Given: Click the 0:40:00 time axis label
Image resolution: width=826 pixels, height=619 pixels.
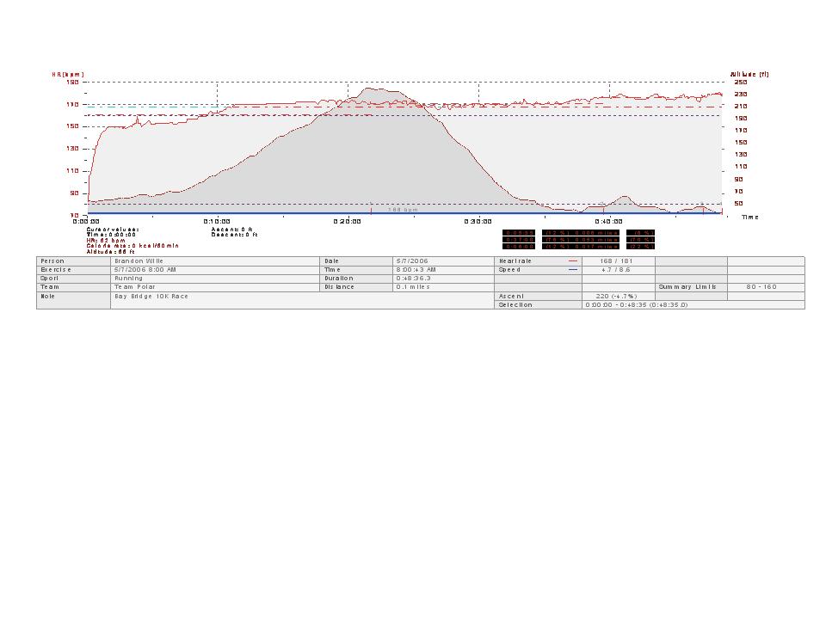Looking at the screenshot, I should [609, 221].
